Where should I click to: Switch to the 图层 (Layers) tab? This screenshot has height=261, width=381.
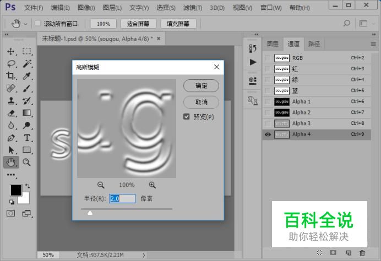click(x=273, y=44)
